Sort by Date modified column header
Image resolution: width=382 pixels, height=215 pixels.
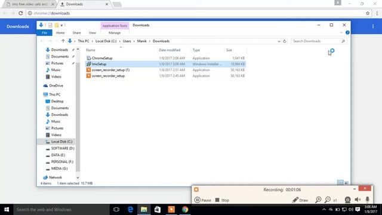click(170, 50)
